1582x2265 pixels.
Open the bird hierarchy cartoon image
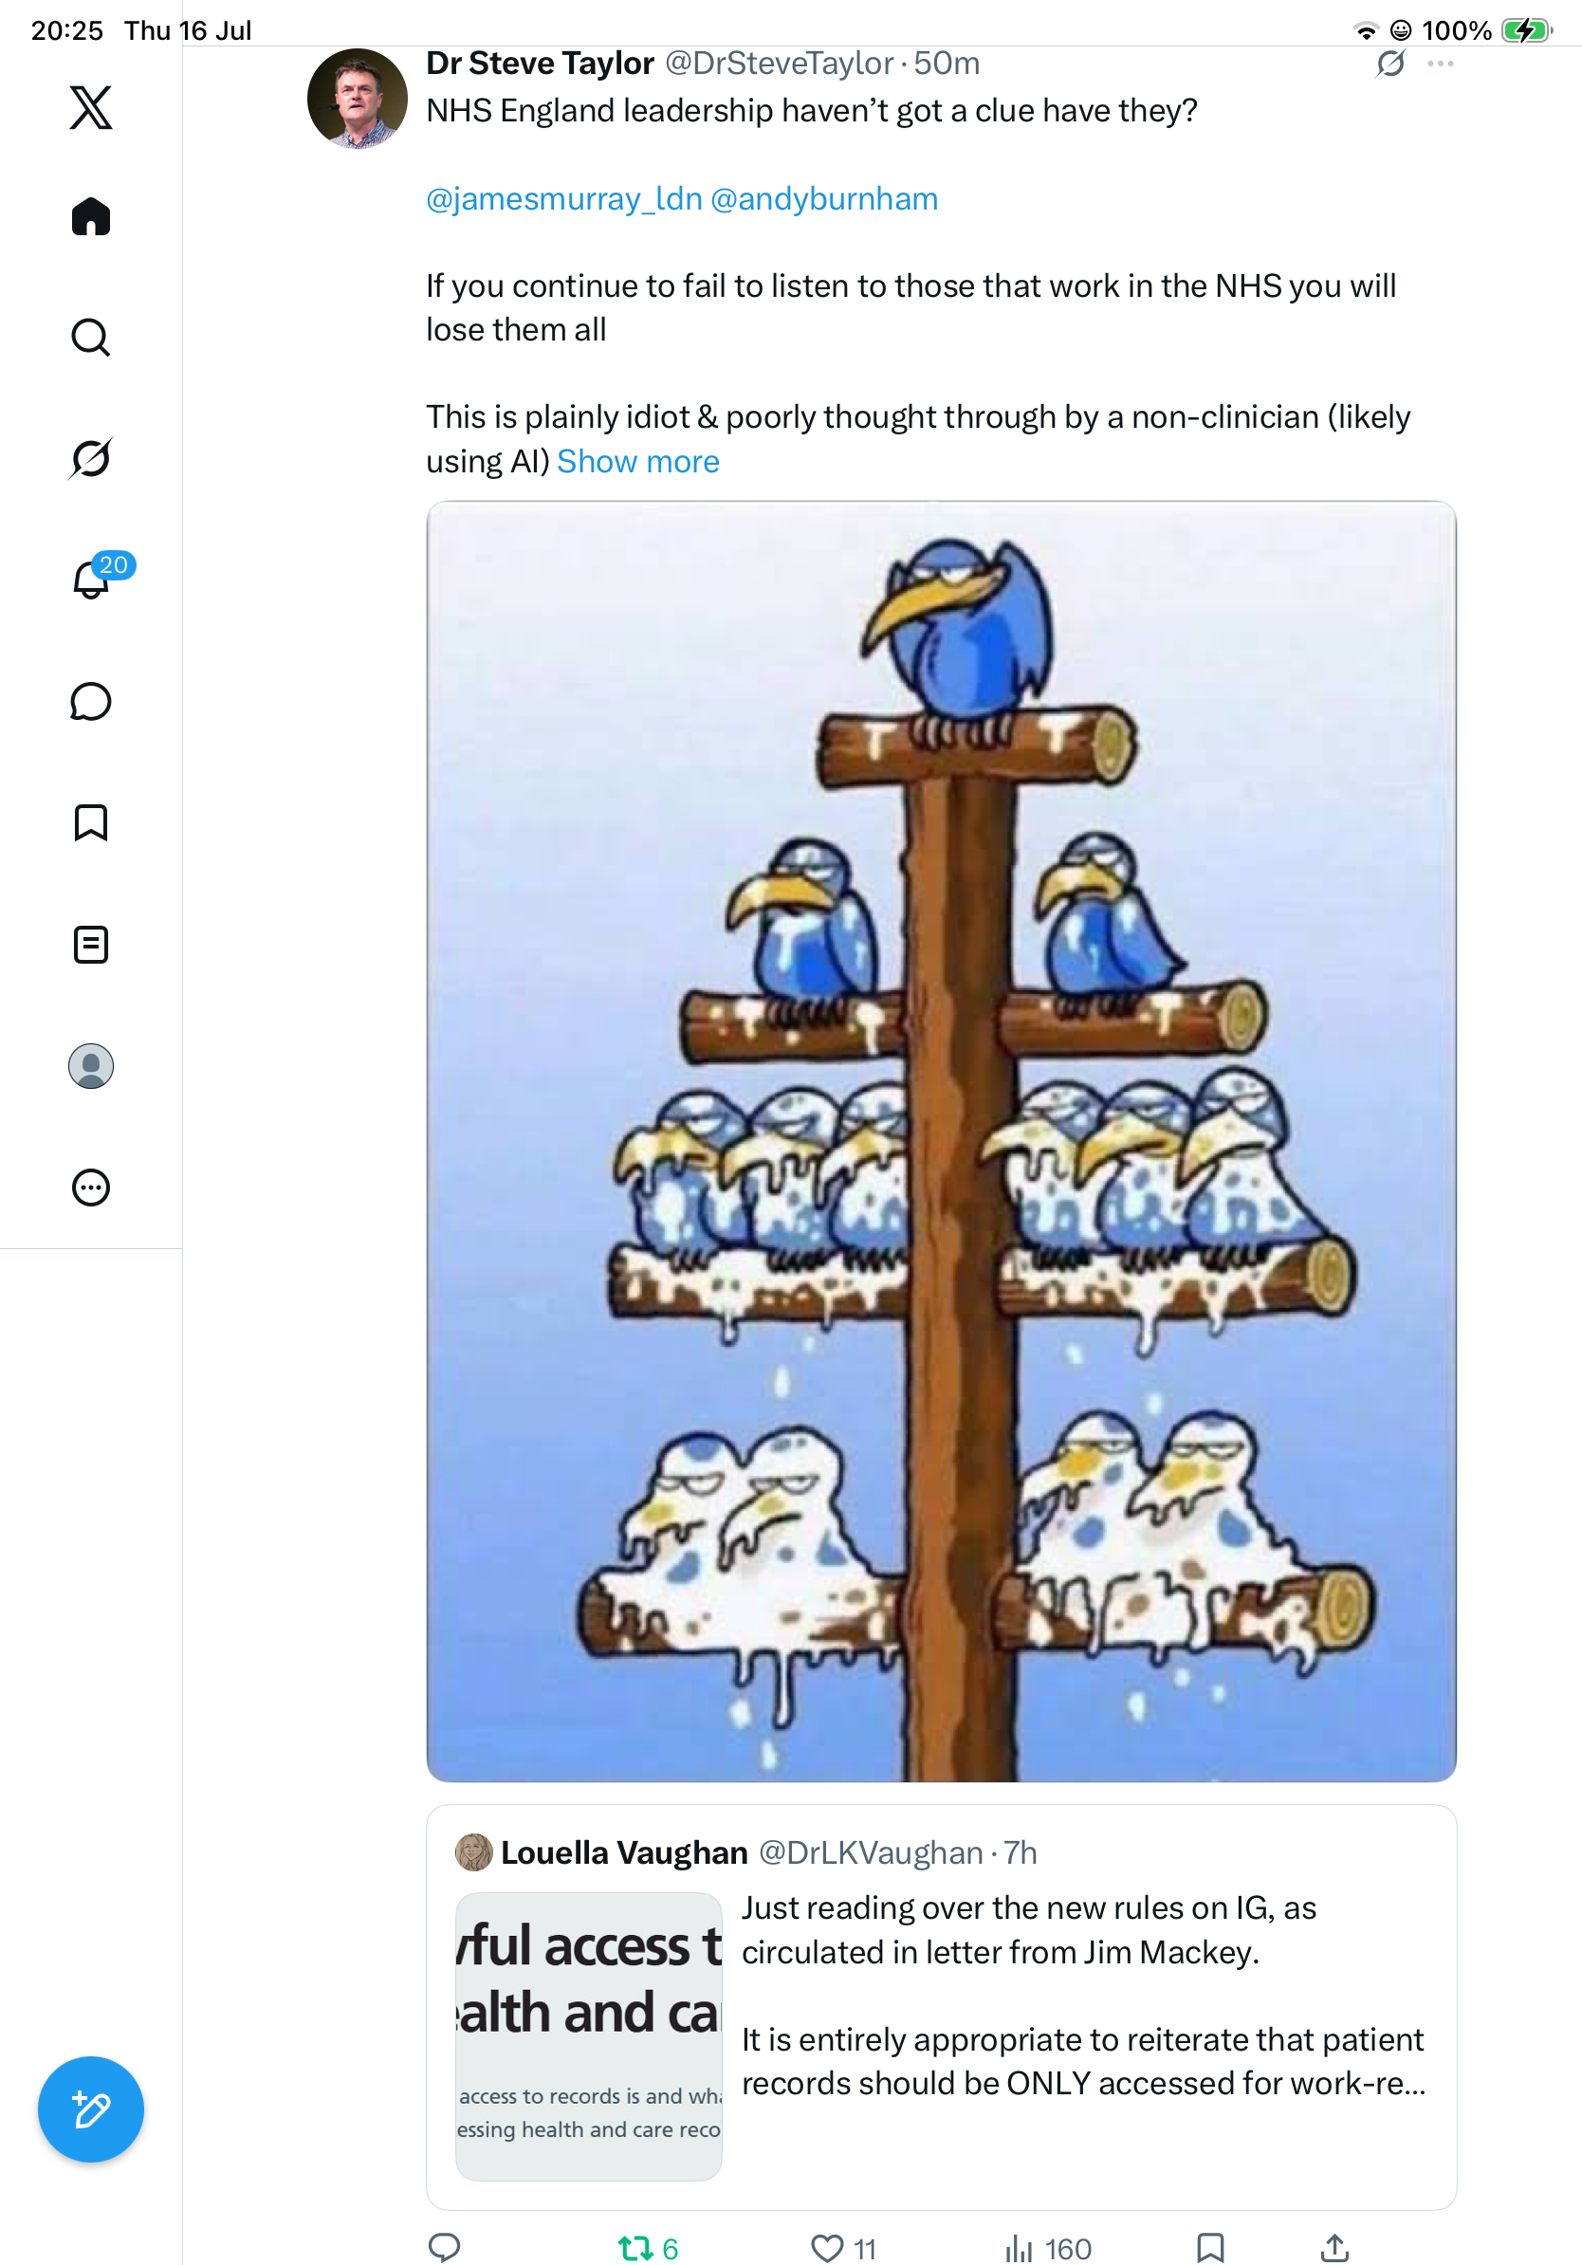(x=941, y=1141)
